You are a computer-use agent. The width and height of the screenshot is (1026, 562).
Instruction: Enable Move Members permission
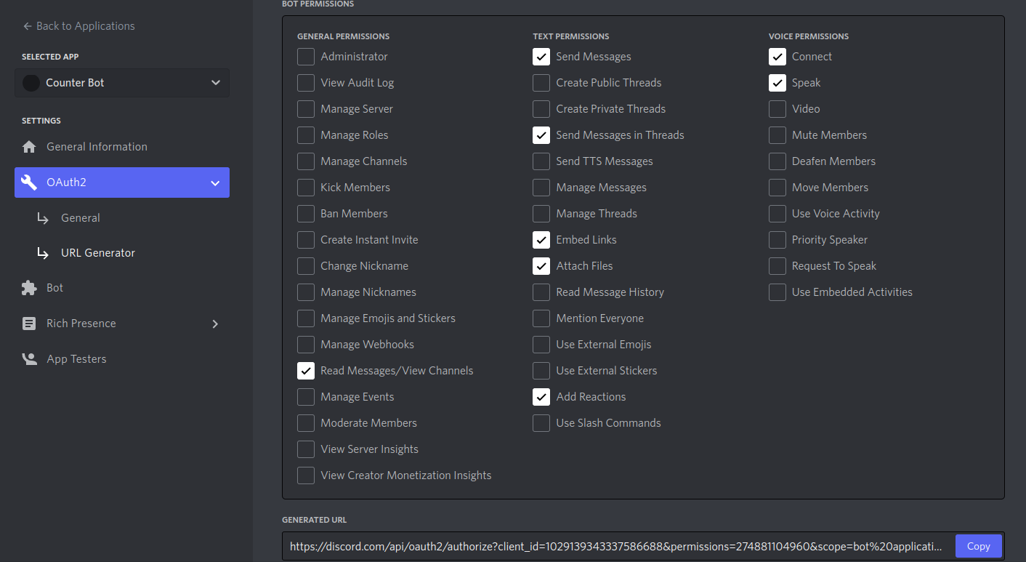(x=777, y=188)
